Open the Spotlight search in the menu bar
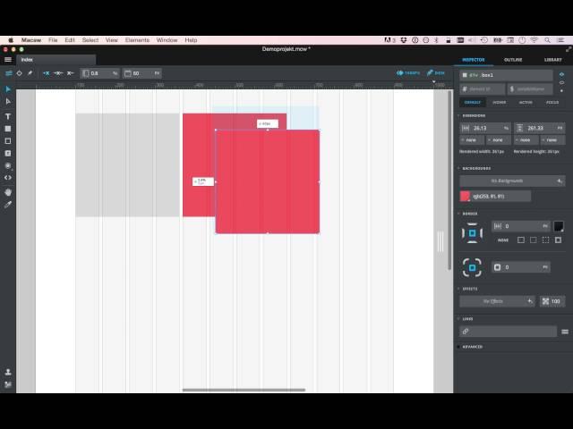 [x=547, y=40]
